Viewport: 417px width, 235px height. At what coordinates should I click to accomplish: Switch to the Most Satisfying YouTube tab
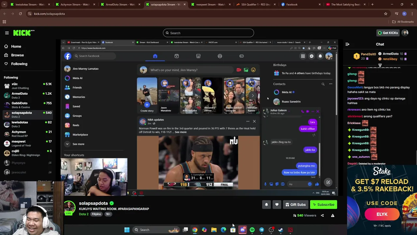coord(345,5)
